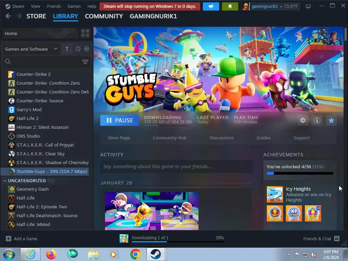Click the library search input field
Viewport: 348px width, 261px height.
tap(46, 62)
